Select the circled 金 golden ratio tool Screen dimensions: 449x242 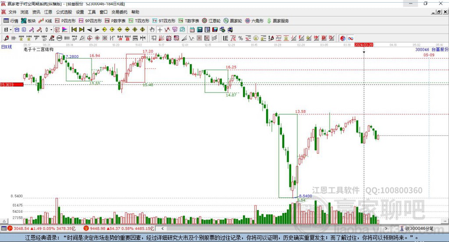[x=256, y=38]
